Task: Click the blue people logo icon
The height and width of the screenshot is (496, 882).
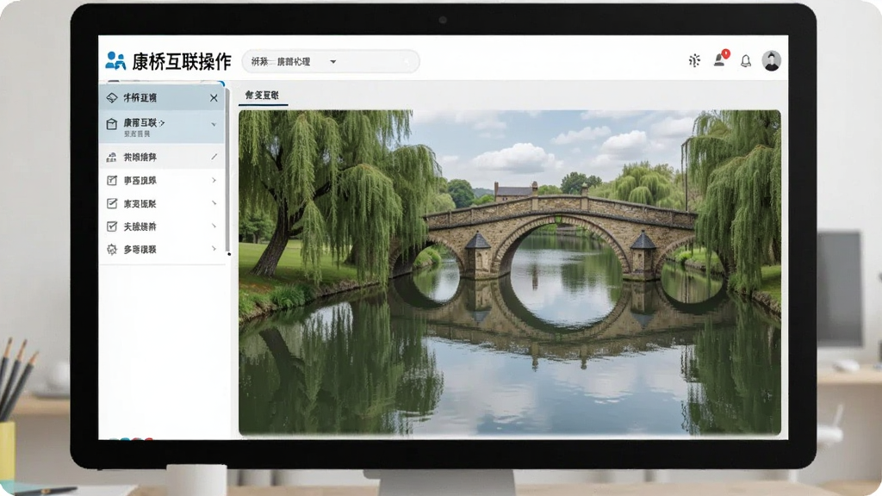Action: pyautogui.click(x=115, y=61)
